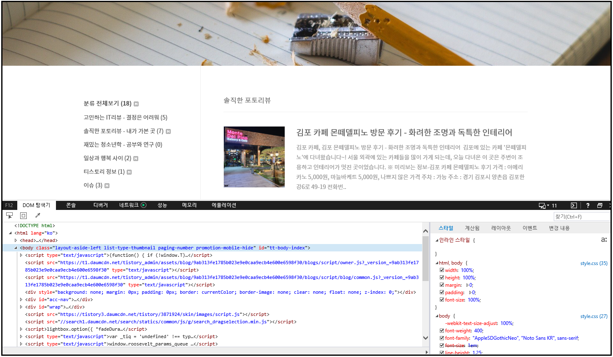Switch to the 에뮬레이션 tab
Screen dimensions: 613x357
click(224, 205)
